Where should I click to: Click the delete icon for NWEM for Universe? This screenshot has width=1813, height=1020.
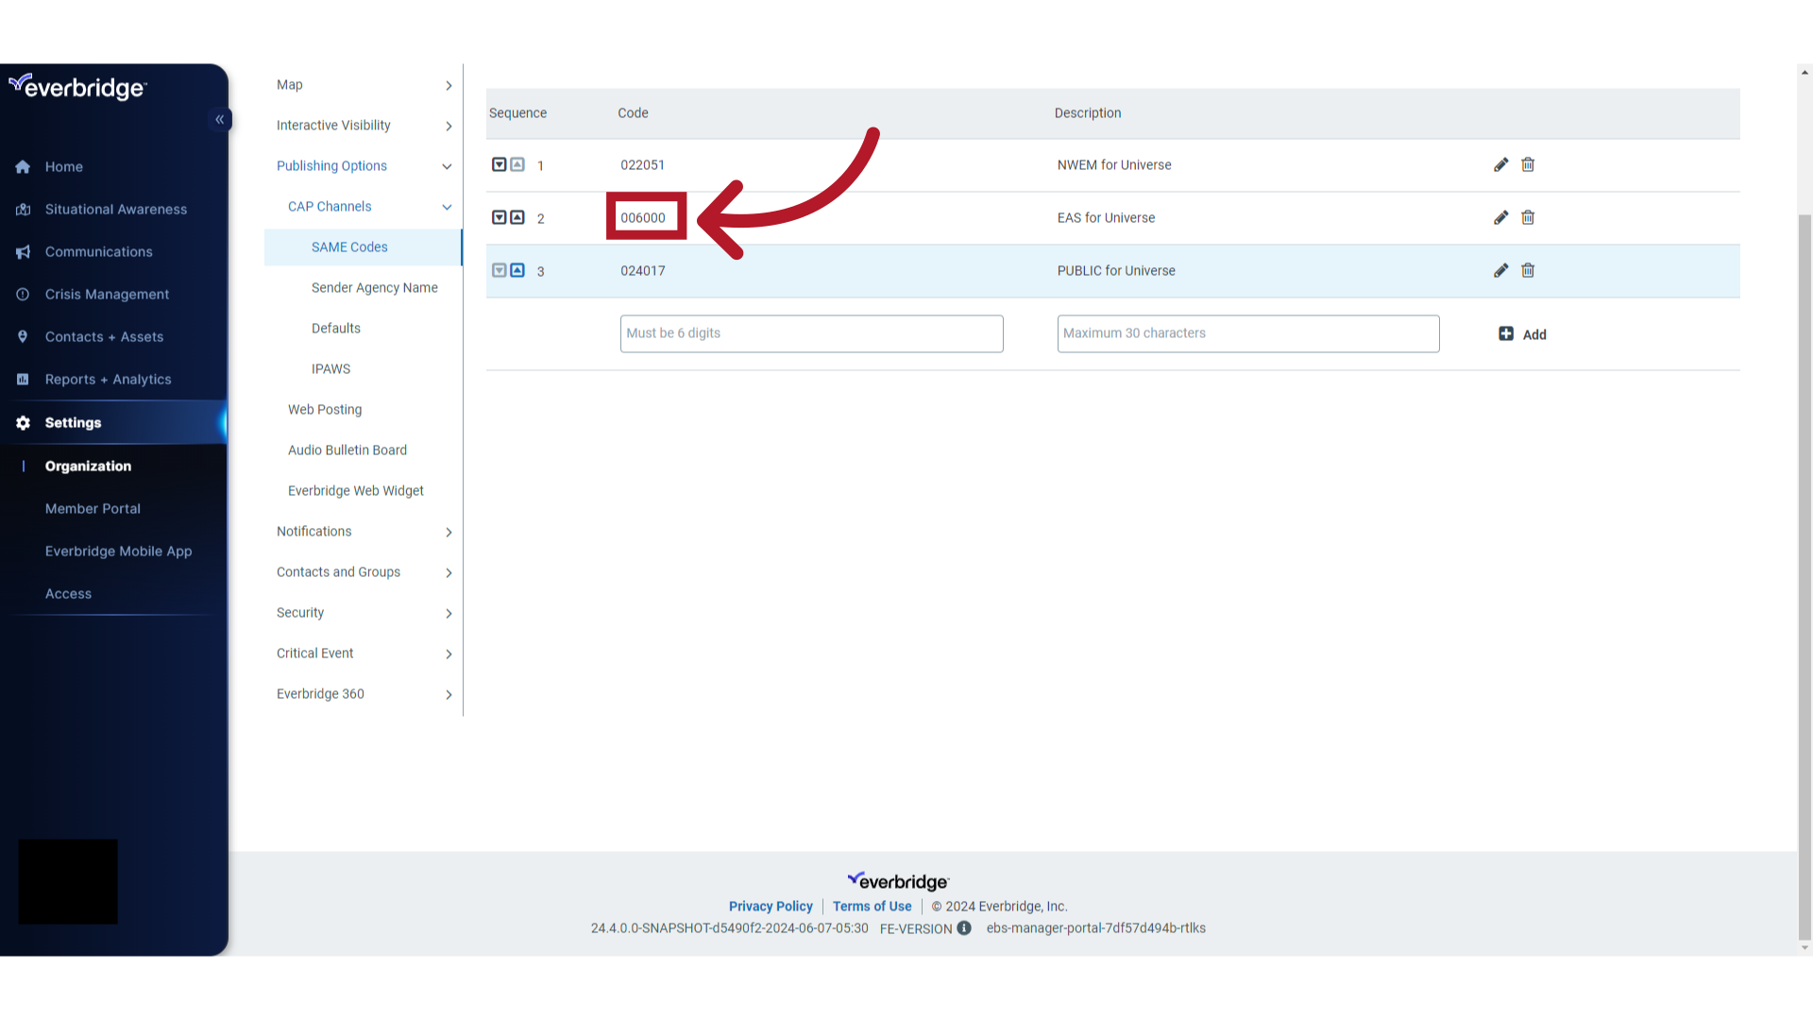(x=1528, y=164)
